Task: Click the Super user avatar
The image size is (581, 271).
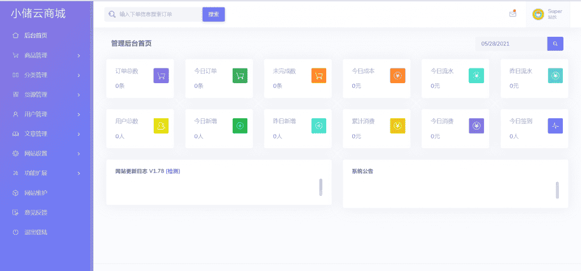Action: 538,14
